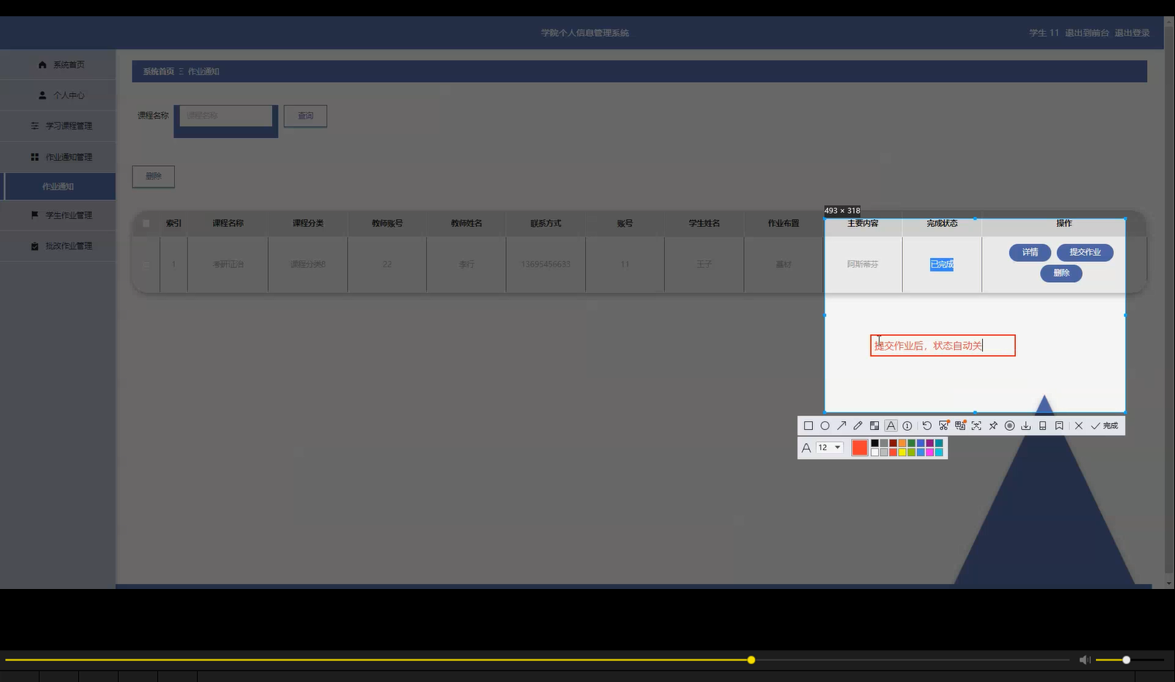Viewport: 1175px width, 682px height.
Task: Toggle the text annotation tool
Action: pyautogui.click(x=891, y=425)
